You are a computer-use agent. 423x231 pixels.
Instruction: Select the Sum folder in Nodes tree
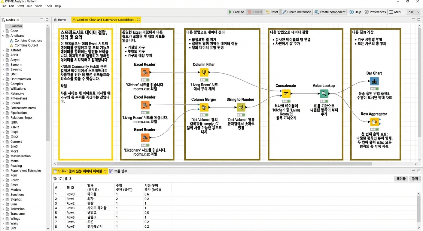(14, 204)
